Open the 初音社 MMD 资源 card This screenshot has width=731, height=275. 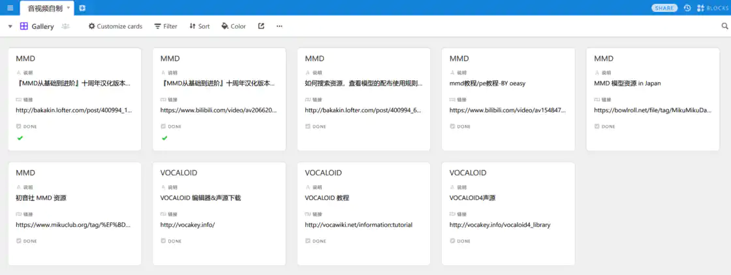(74, 214)
